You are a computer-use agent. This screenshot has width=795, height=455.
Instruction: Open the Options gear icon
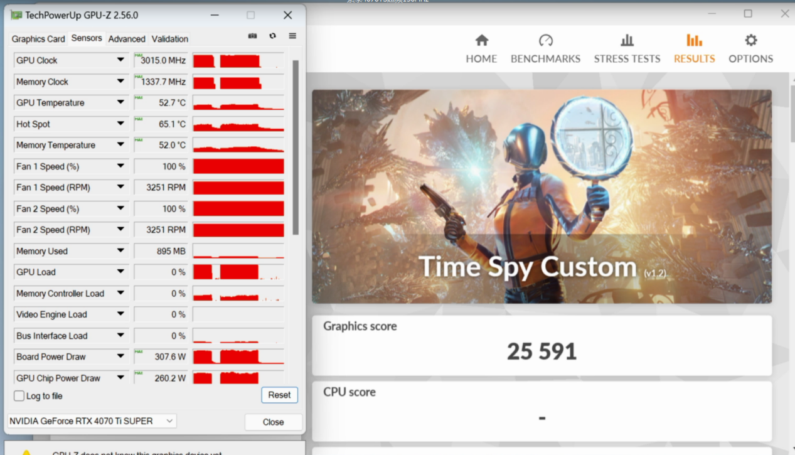(750, 41)
